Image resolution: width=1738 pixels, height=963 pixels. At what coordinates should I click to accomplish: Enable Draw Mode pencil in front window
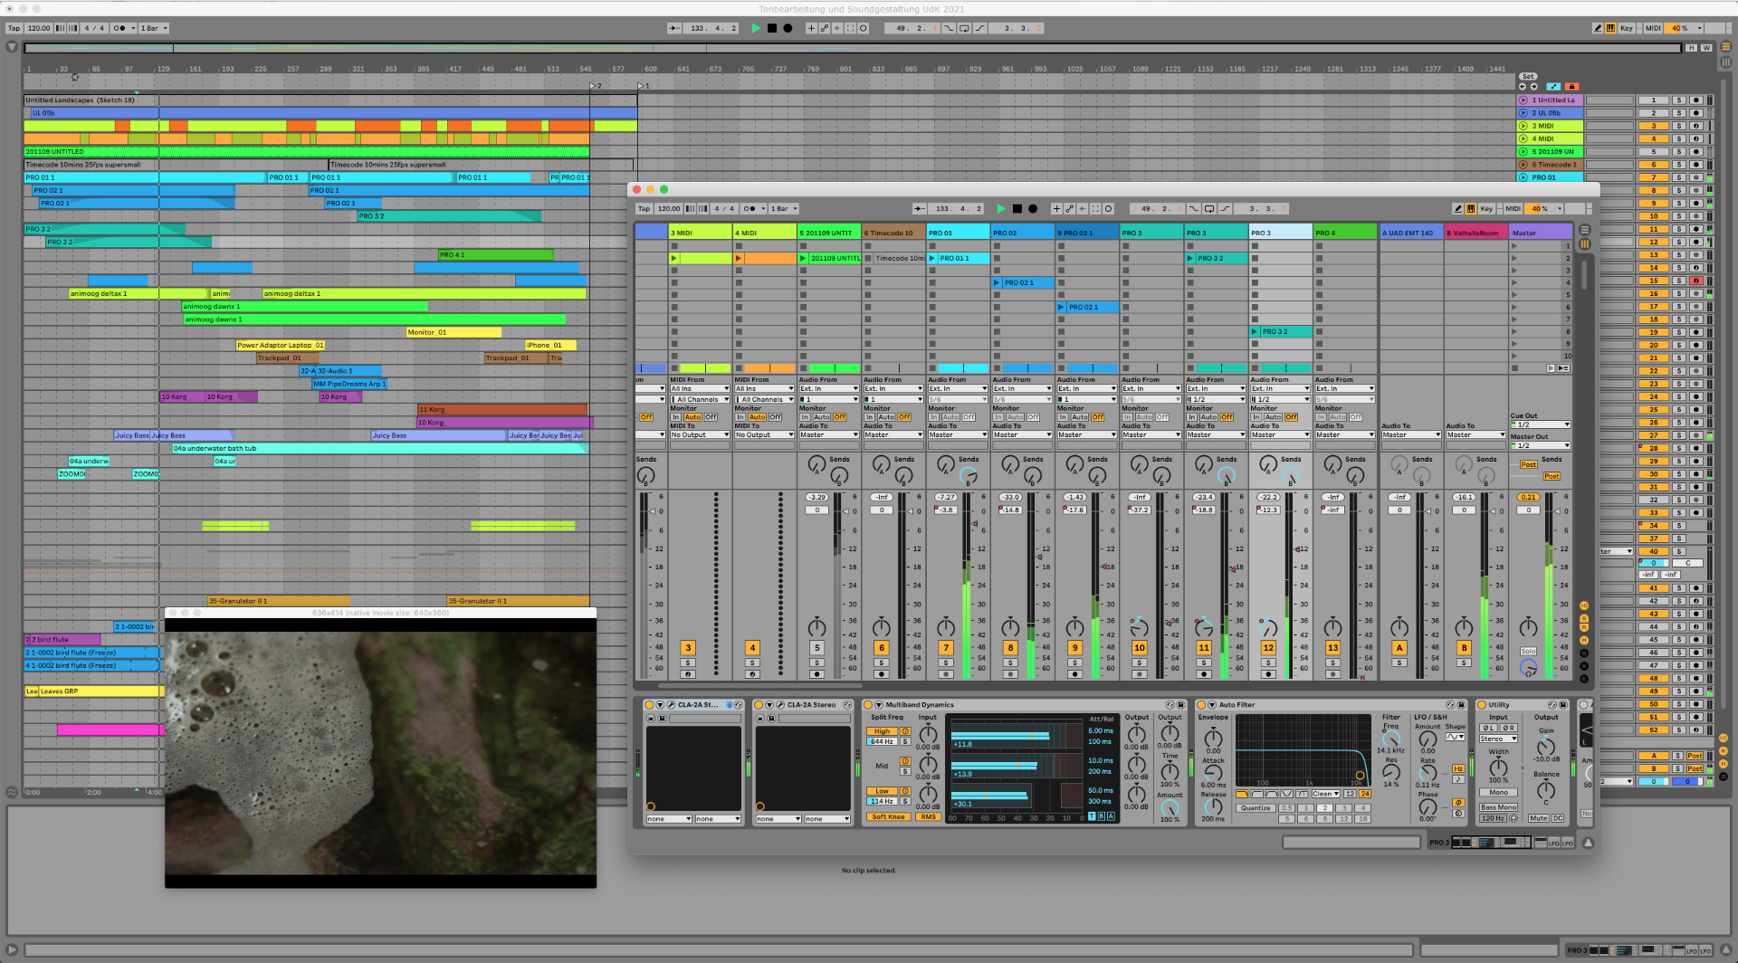[1457, 209]
